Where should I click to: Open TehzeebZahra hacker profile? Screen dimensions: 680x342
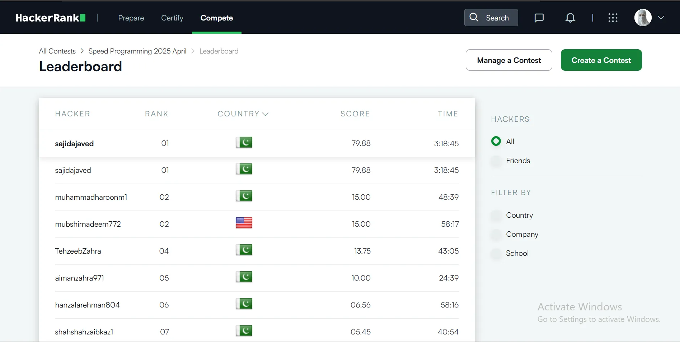[78, 251]
